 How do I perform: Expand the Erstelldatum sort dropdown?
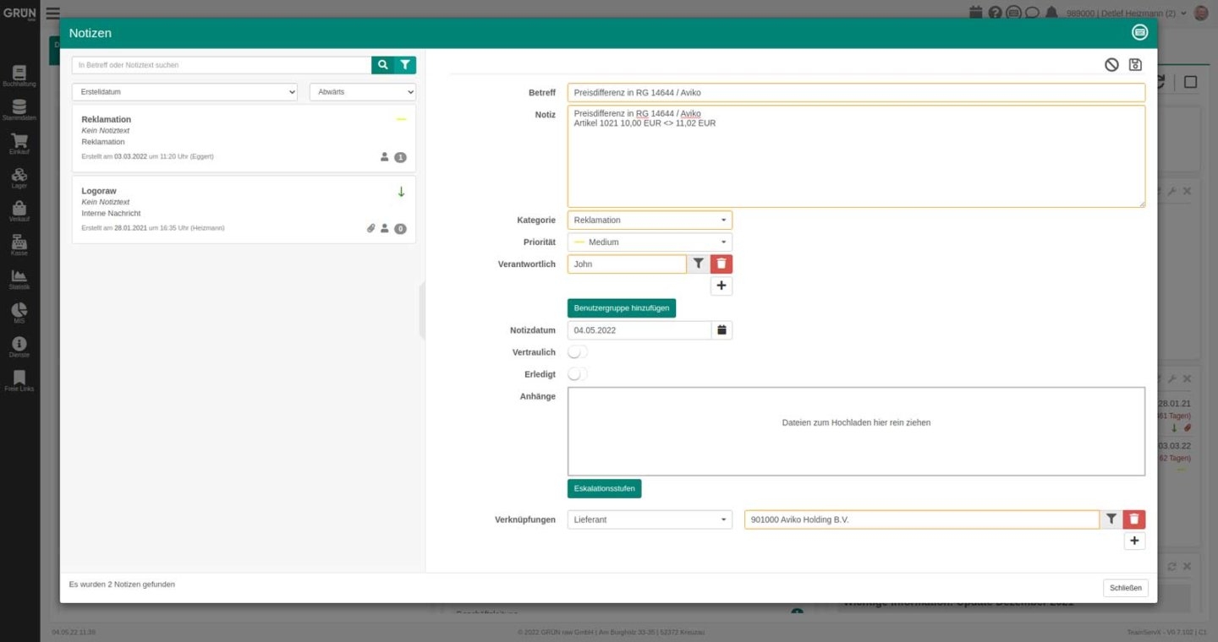[x=184, y=92]
